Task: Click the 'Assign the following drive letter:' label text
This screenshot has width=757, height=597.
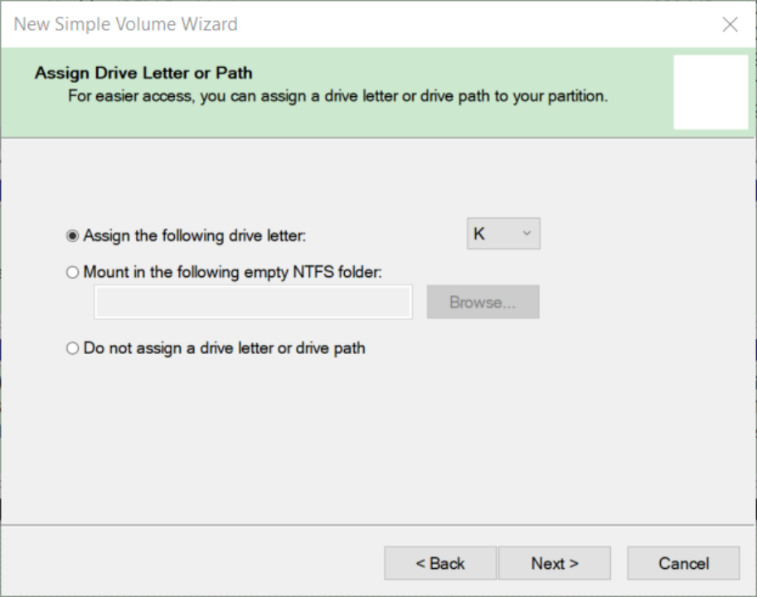Action: [195, 235]
